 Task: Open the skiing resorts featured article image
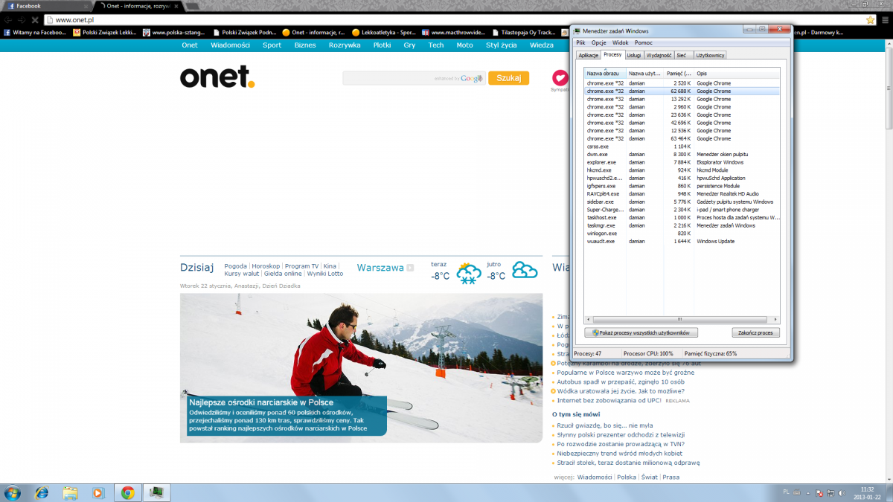click(361, 368)
